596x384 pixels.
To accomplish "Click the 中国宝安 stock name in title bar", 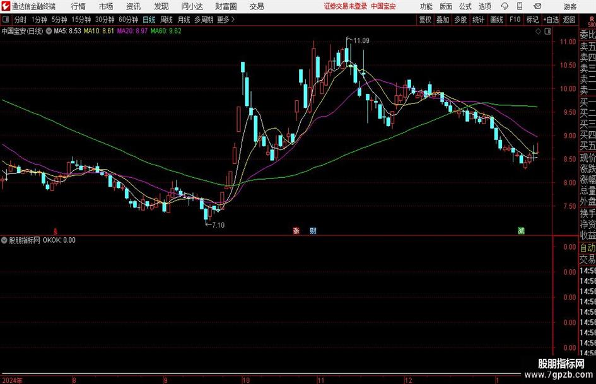I will (383, 6).
